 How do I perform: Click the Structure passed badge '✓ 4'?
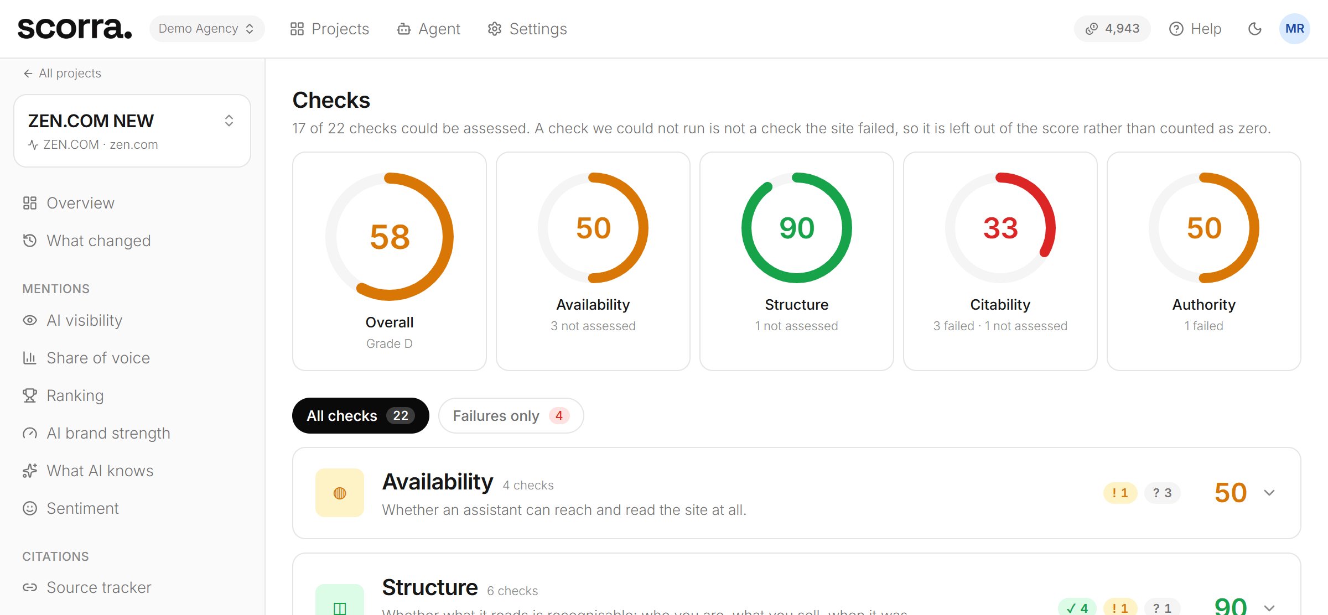[1077, 607]
